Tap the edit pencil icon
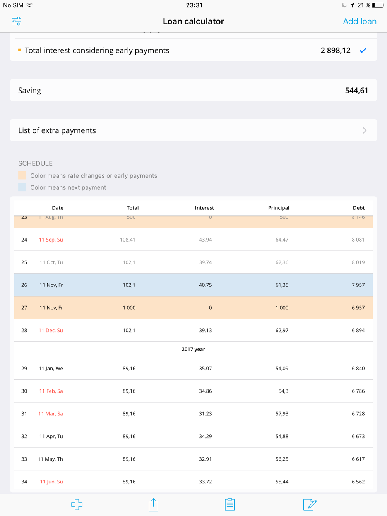The height and width of the screenshot is (516, 387). tap(310, 504)
